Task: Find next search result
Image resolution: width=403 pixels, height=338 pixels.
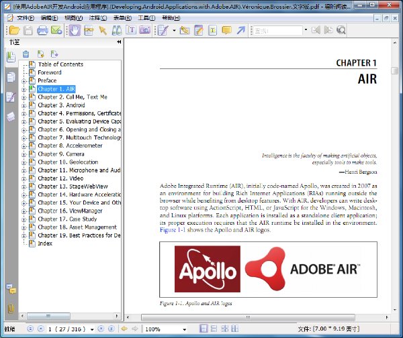Action: 328,30
